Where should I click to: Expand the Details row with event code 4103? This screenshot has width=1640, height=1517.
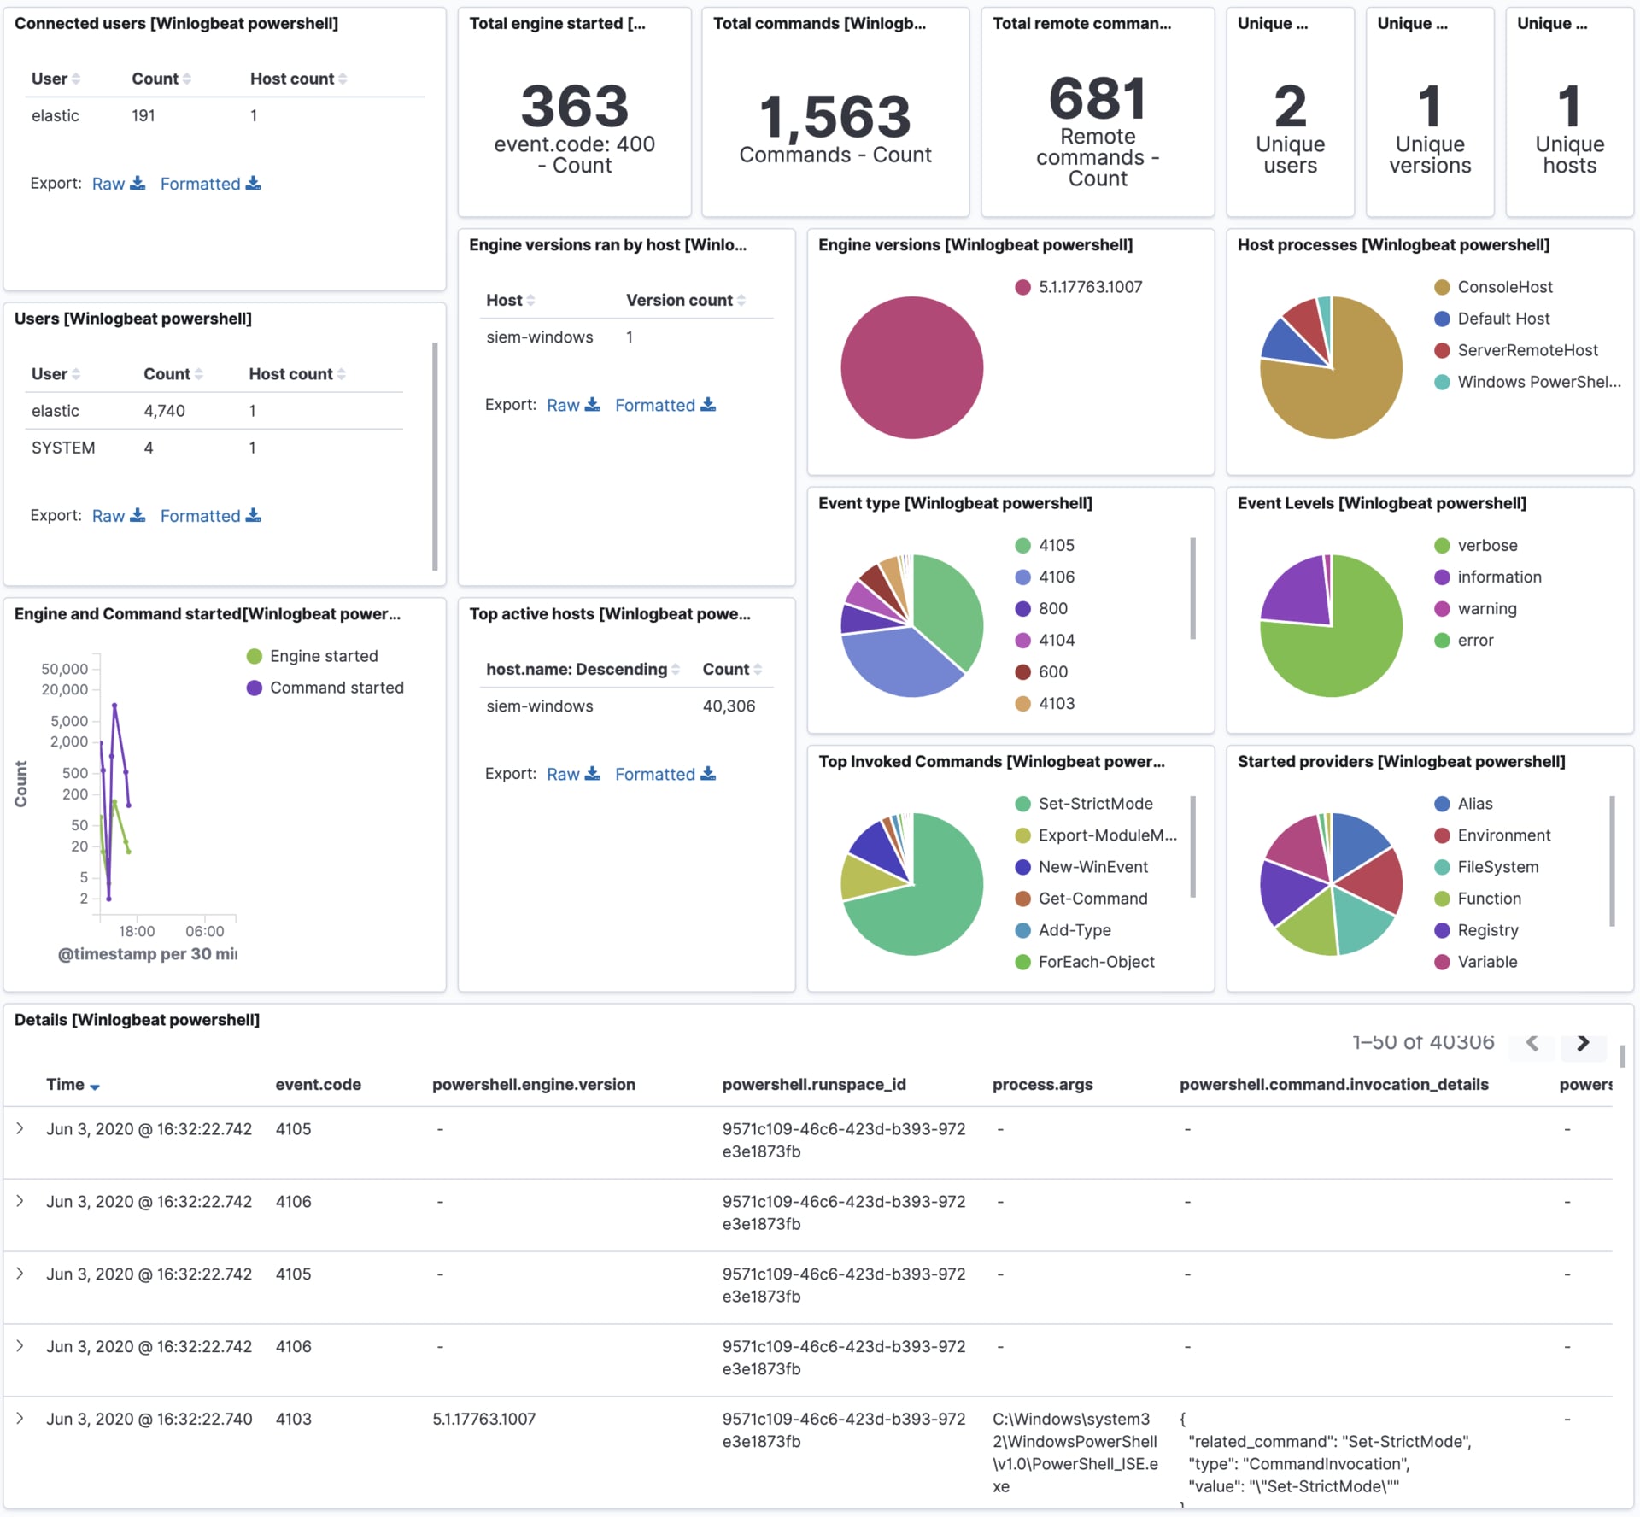tap(20, 1419)
